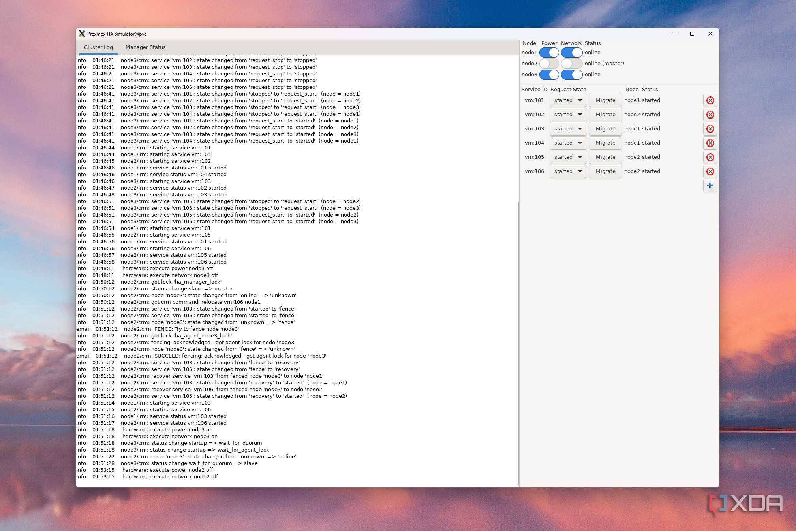Toggle node1 network switch

click(x=571, y=53)
